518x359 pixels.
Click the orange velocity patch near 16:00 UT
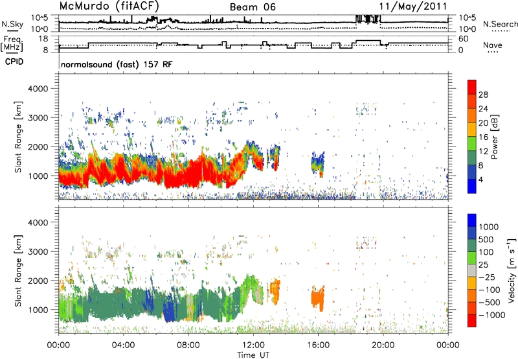[318, 297]
